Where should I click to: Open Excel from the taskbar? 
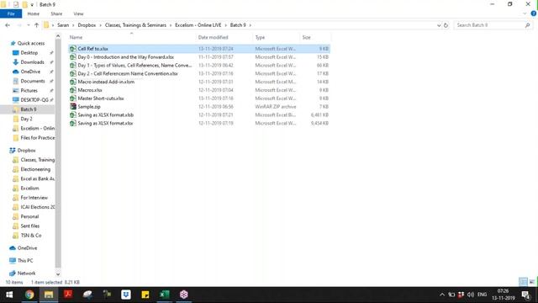point(165,295)
